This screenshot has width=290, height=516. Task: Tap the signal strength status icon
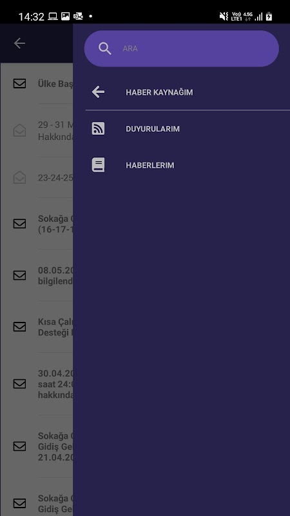click(259, 17)
